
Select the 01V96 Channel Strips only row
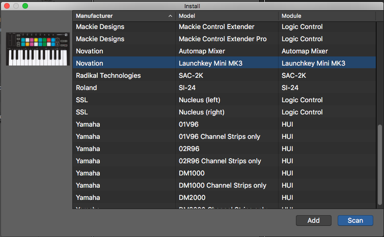click(x=224, y=137)
